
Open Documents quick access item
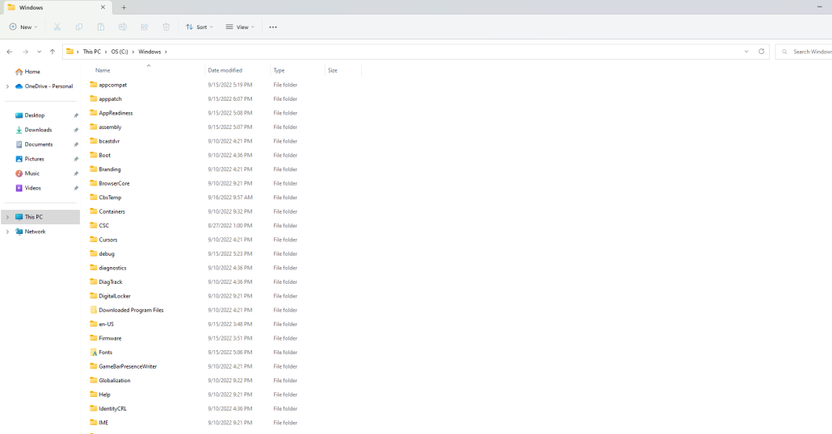click(34, 144)
